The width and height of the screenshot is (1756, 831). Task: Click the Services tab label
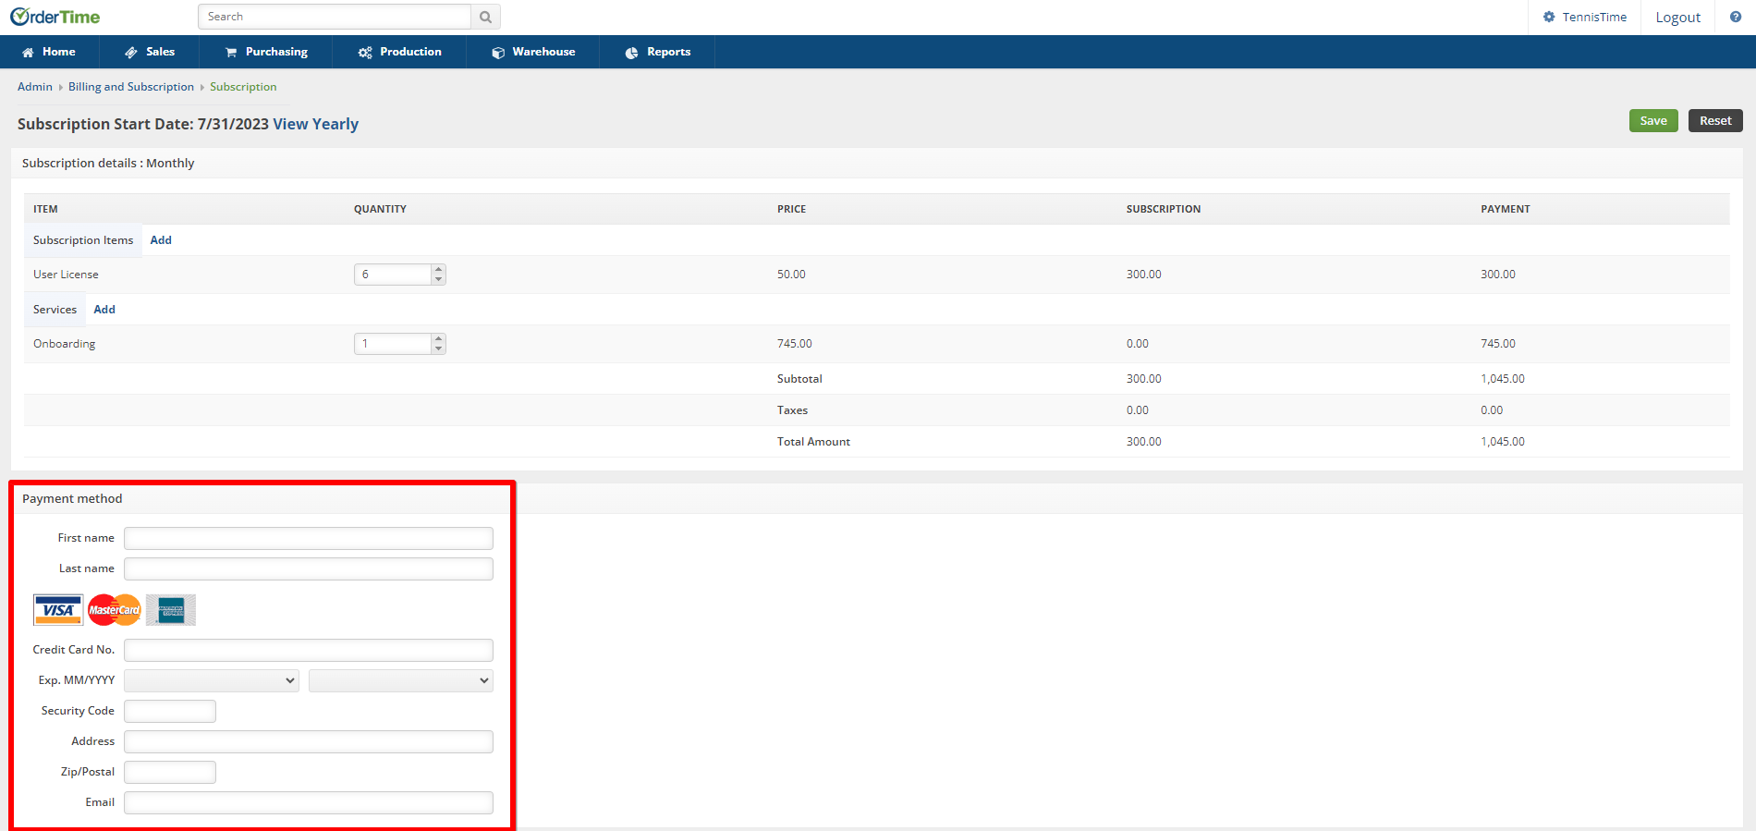(55, 310)
